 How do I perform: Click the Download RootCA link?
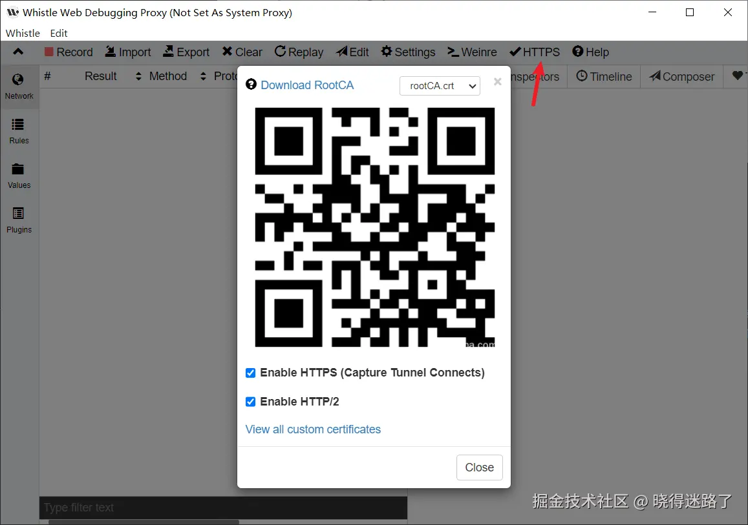point(307,85)
